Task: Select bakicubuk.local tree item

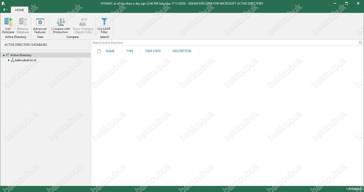Action: coord(26,60)
